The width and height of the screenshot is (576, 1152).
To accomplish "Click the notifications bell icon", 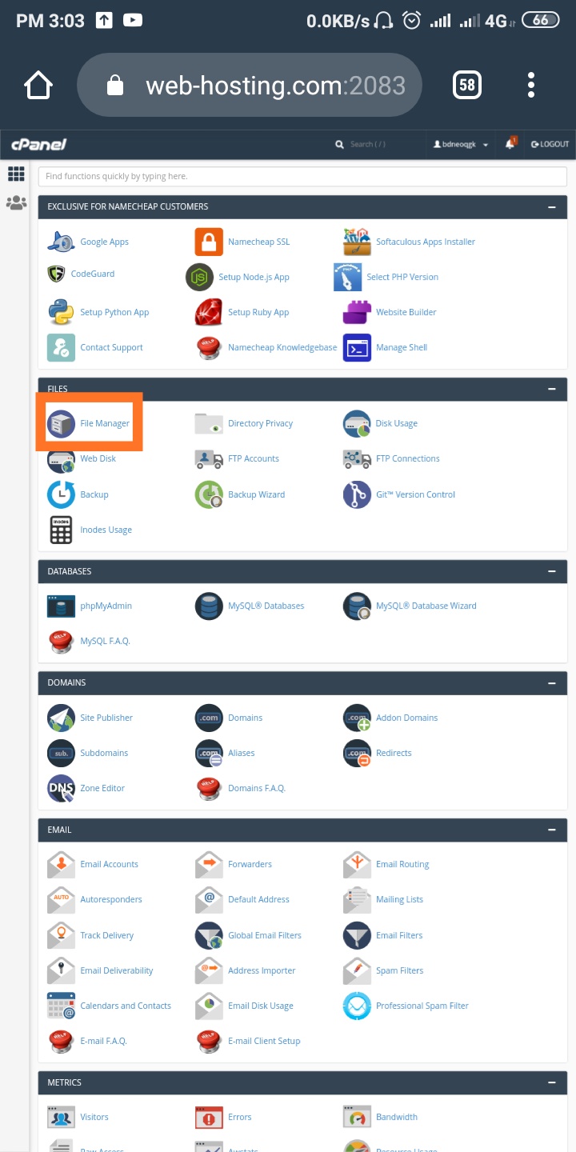I will pyautogui.click(x=510, y=144).
